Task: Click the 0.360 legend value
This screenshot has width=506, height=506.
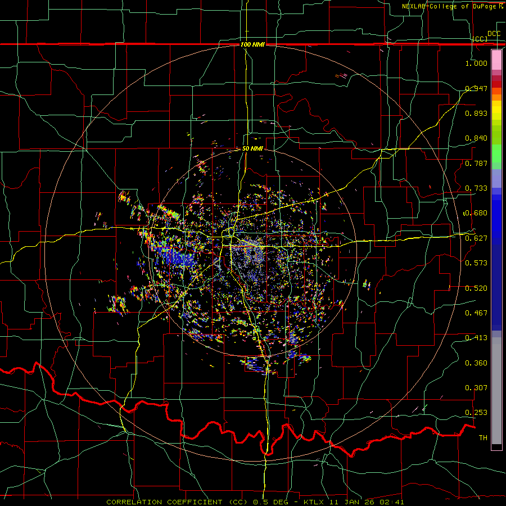Action: point(476,363)
